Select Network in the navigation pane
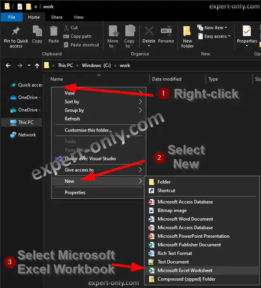The width and height of the screenshot is (261, 288). 23,135
